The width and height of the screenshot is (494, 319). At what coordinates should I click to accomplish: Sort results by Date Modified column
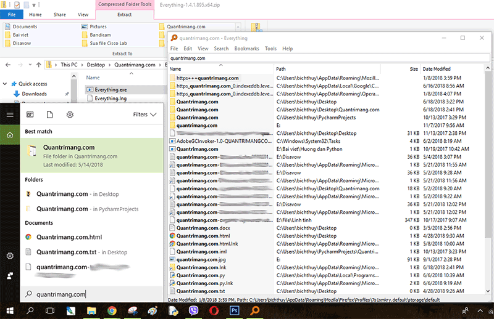point(453,69)
